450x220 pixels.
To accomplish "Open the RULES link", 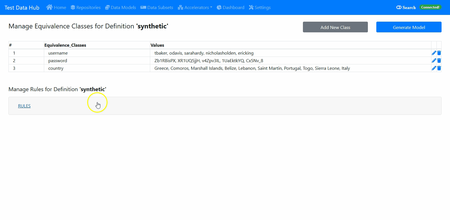I will pos(24,106).
